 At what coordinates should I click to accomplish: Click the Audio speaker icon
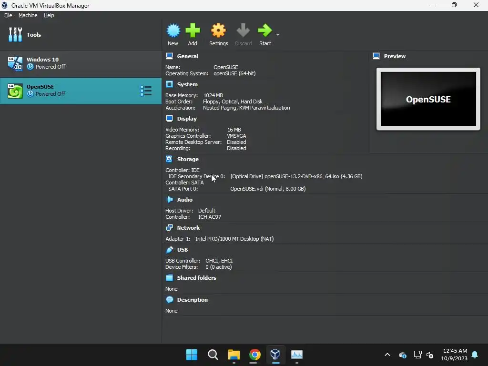(x=169, y=199)
